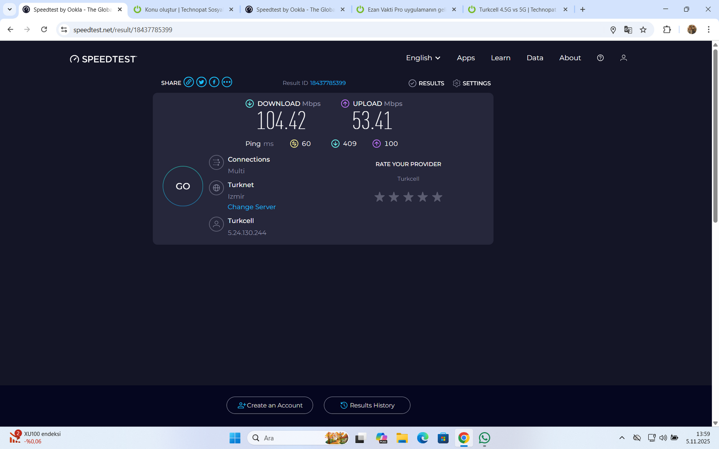Open Microsoft Edge from the taskbar

tap(423, 438)
